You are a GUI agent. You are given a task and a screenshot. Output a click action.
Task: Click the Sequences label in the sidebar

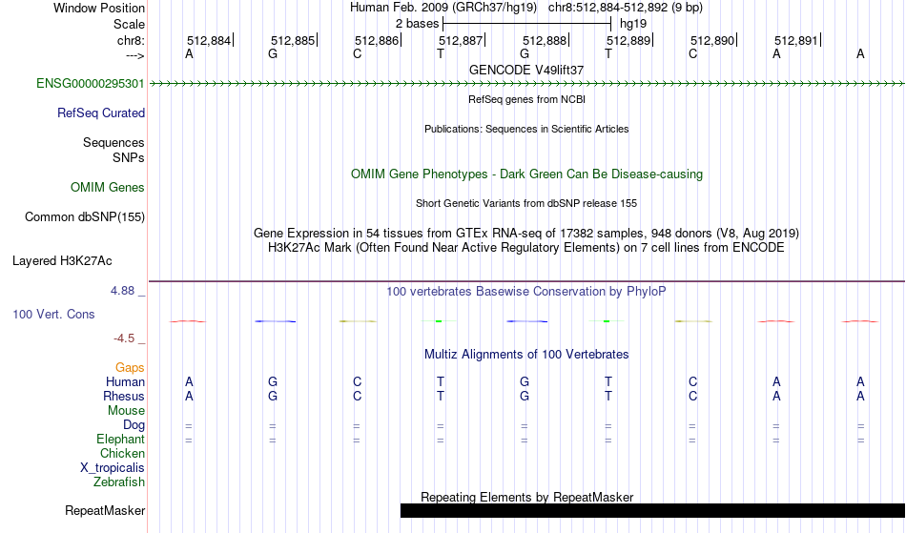[113, 143]
